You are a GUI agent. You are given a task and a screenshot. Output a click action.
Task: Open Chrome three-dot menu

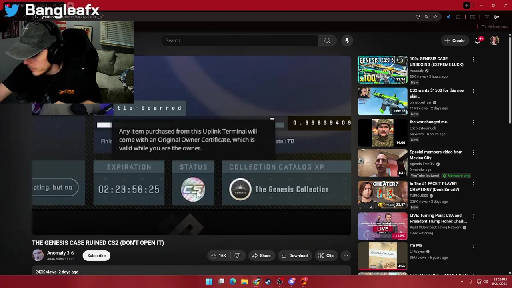click(507, 17)
